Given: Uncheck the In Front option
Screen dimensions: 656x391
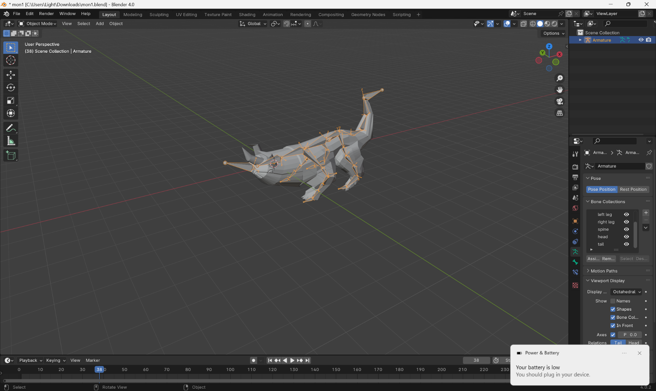Looking at the screenshot, I should click(613, 325).
